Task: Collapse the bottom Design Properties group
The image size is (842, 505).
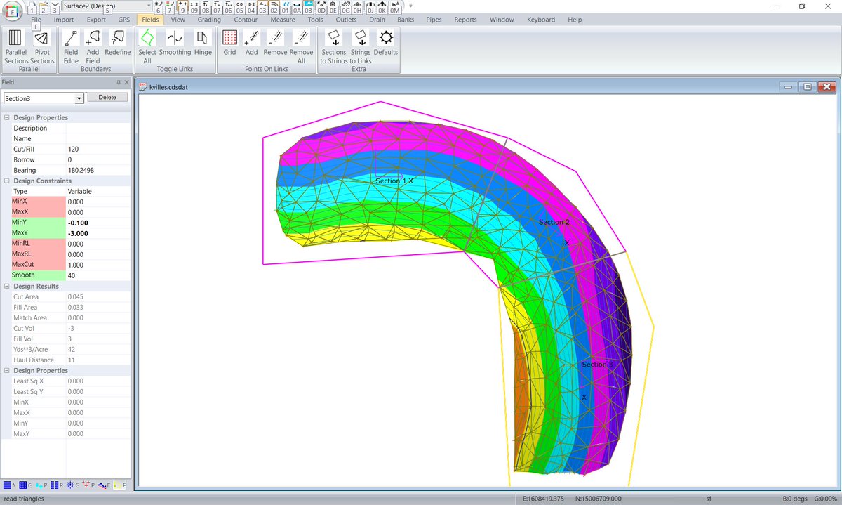Action: (x=7, y=370)
